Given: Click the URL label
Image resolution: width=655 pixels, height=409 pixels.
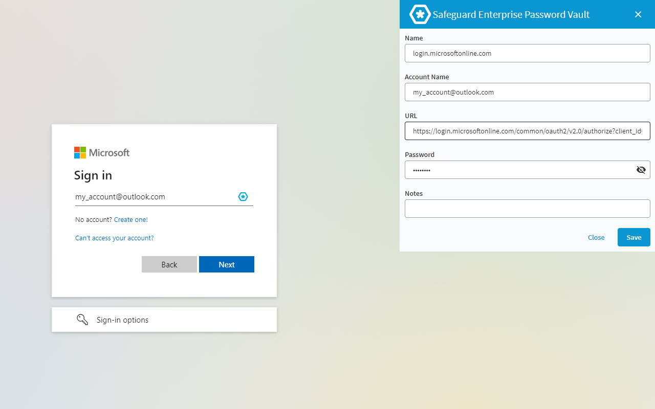Looking at the screenshot, I should click(411, 116).
